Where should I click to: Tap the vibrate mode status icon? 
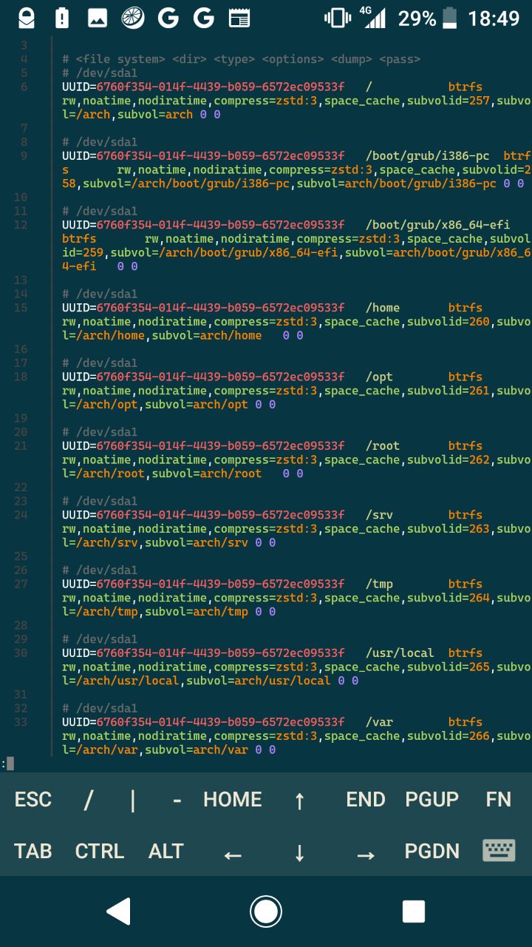pos(338,18)
